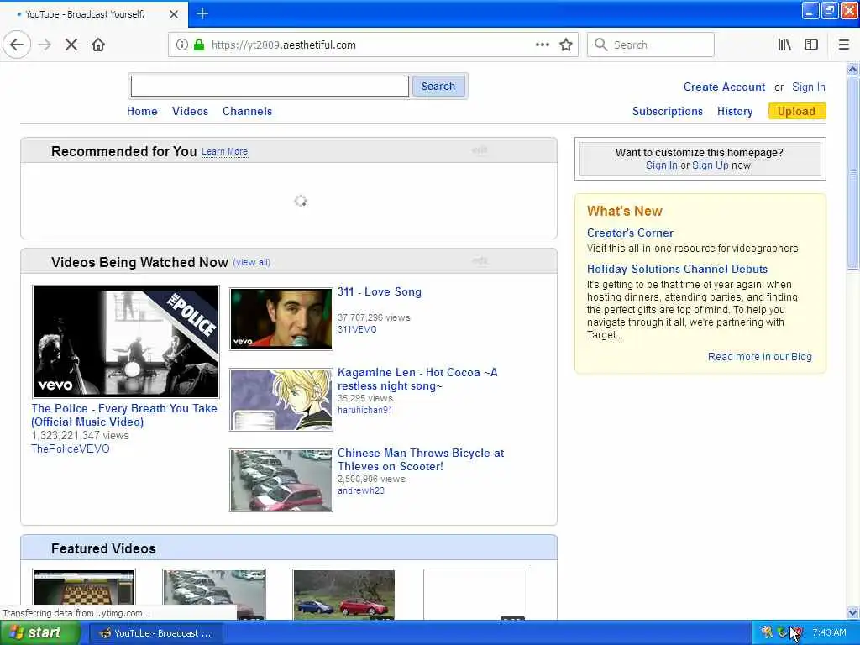This screenshot has height=645, width=860.
Task: Click the first system tray icon
Action: [767, 633]
